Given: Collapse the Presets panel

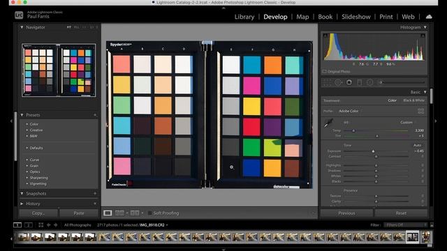Looking at the screenshot, I should pos(22,115).
